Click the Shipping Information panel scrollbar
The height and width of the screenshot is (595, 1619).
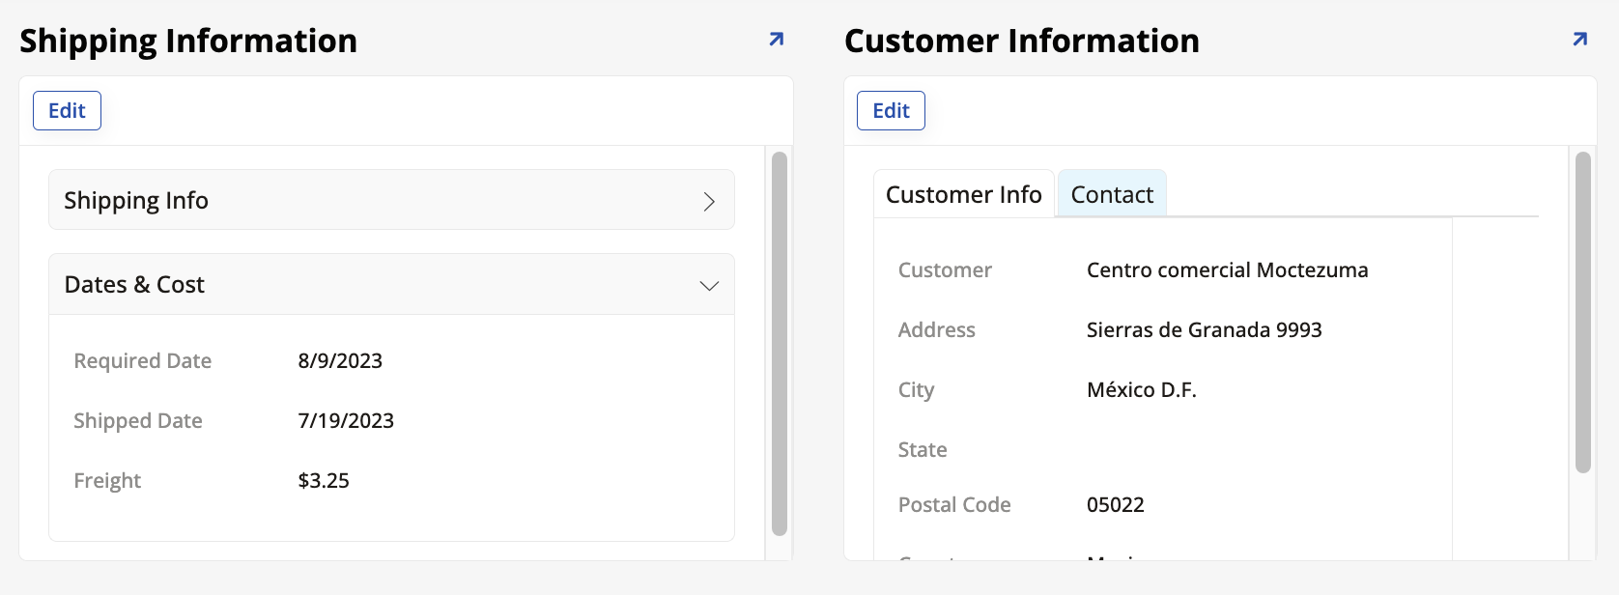[x=780, y=343]
